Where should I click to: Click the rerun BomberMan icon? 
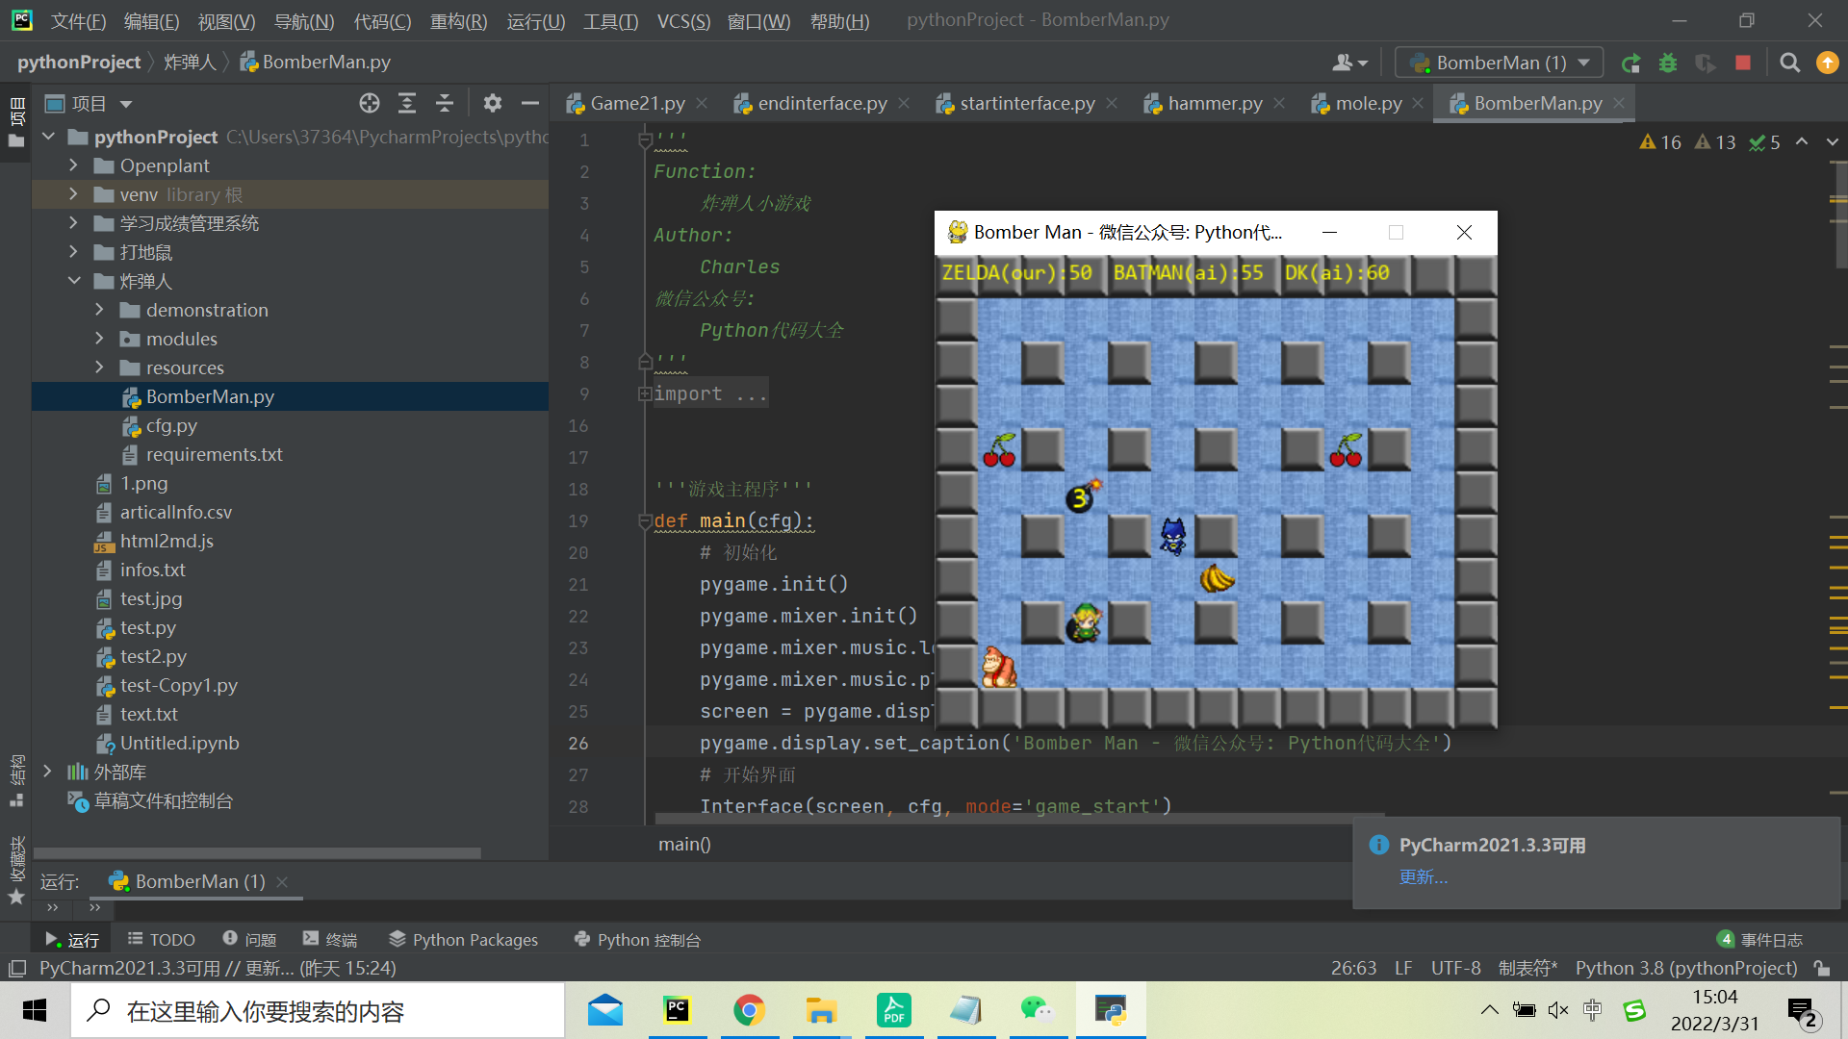1630,63
